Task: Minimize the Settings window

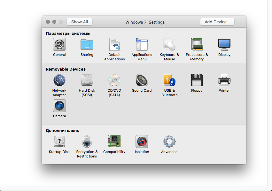Action: [x=54, y=22]
